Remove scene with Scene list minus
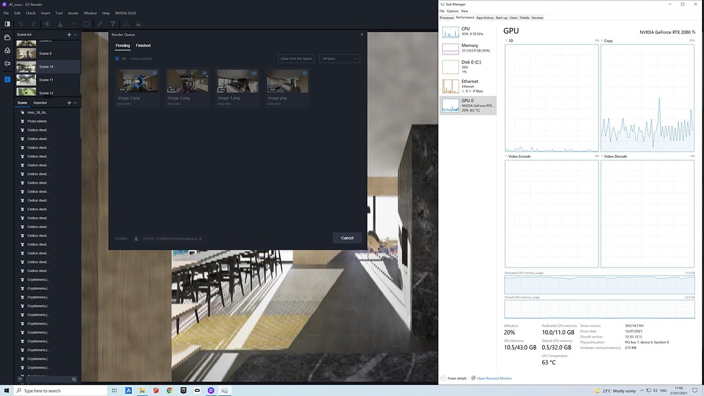 pyautogui.click(x=76, y=35)
